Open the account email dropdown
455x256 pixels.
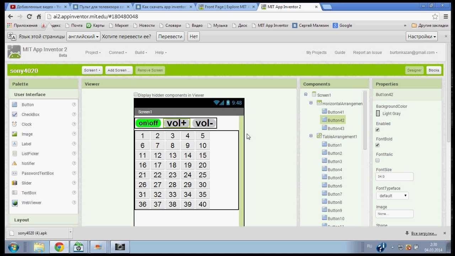coord(413,52)
